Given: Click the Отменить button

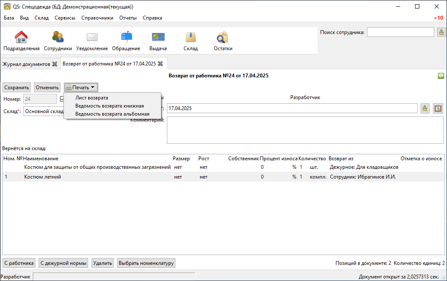Looking at the screenshot, I should coord(47,88).
